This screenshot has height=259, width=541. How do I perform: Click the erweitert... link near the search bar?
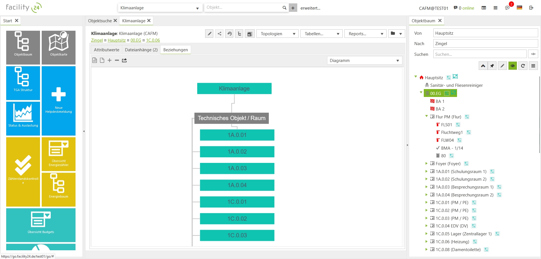[310, 8]
